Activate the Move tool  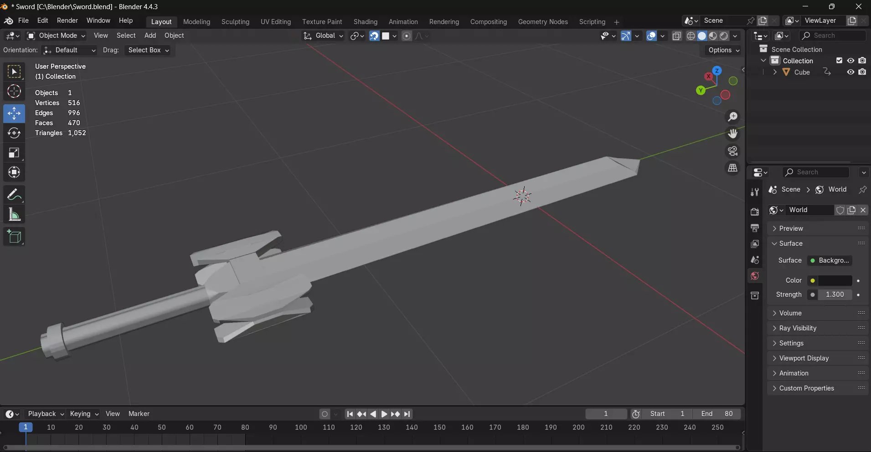pyautogui.click(x=14, y=113)
